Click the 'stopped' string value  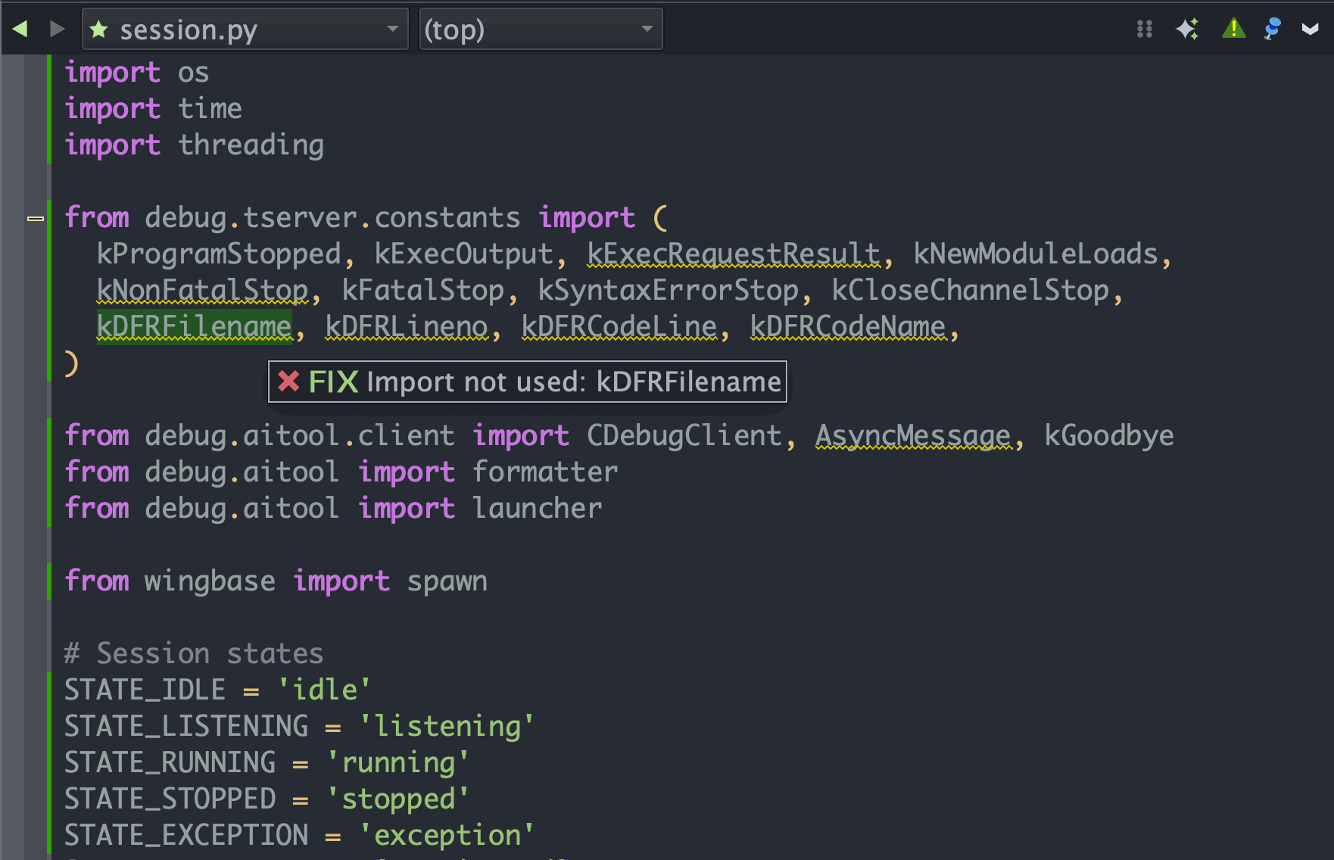tap(398, 799)
